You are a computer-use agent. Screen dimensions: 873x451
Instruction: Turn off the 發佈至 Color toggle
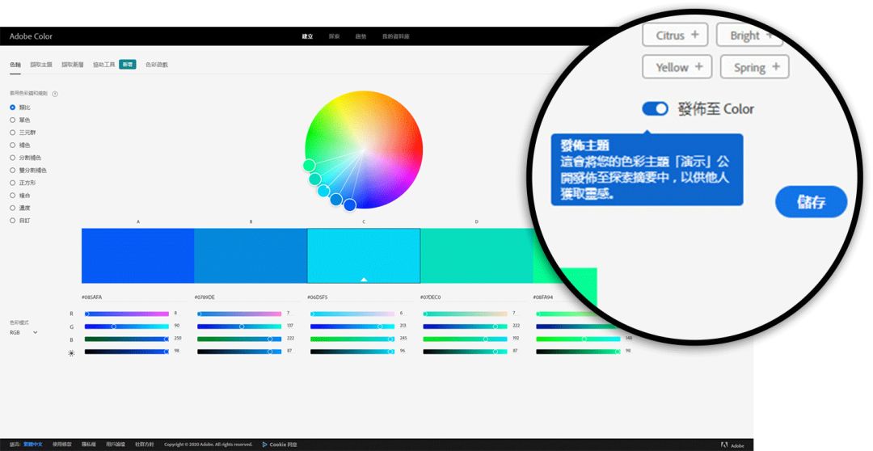[655, 108]
